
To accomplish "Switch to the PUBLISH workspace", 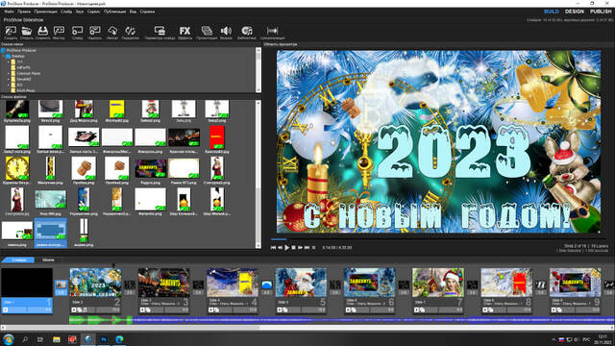I will click(601, 12).
